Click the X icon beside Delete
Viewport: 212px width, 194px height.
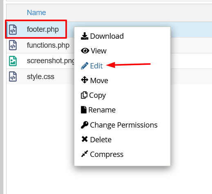point(85,139)
